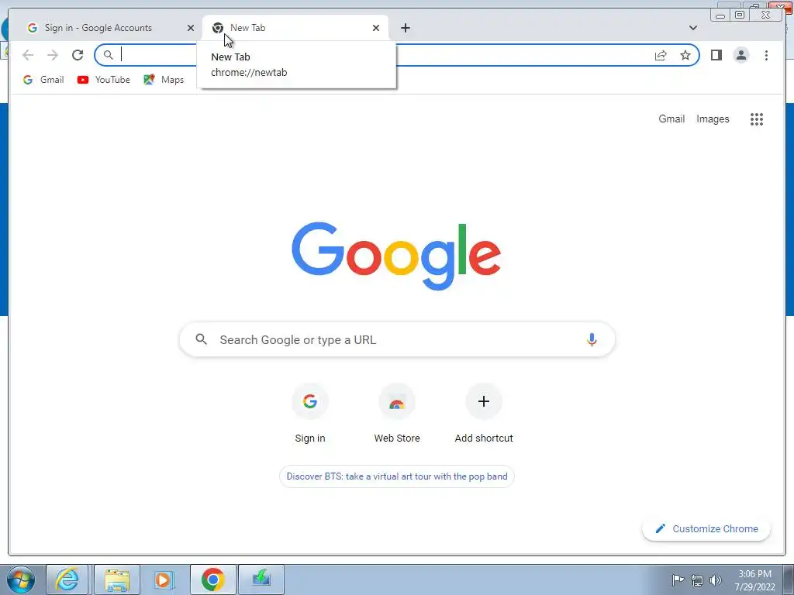Click the Images link at top right
The height and width of the screenshot is (595, 794).
(x=713, y=119)
